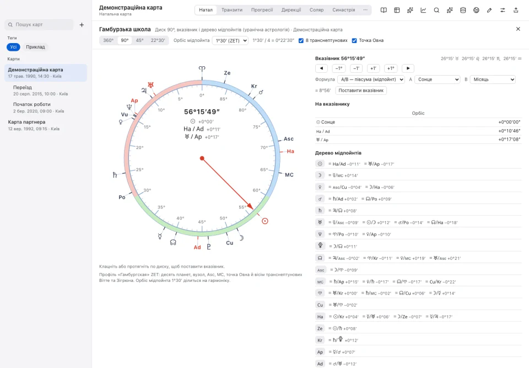This screenshot has height=368, width=529.
Task: Switch dial to 90° mode
Action: 125,40
